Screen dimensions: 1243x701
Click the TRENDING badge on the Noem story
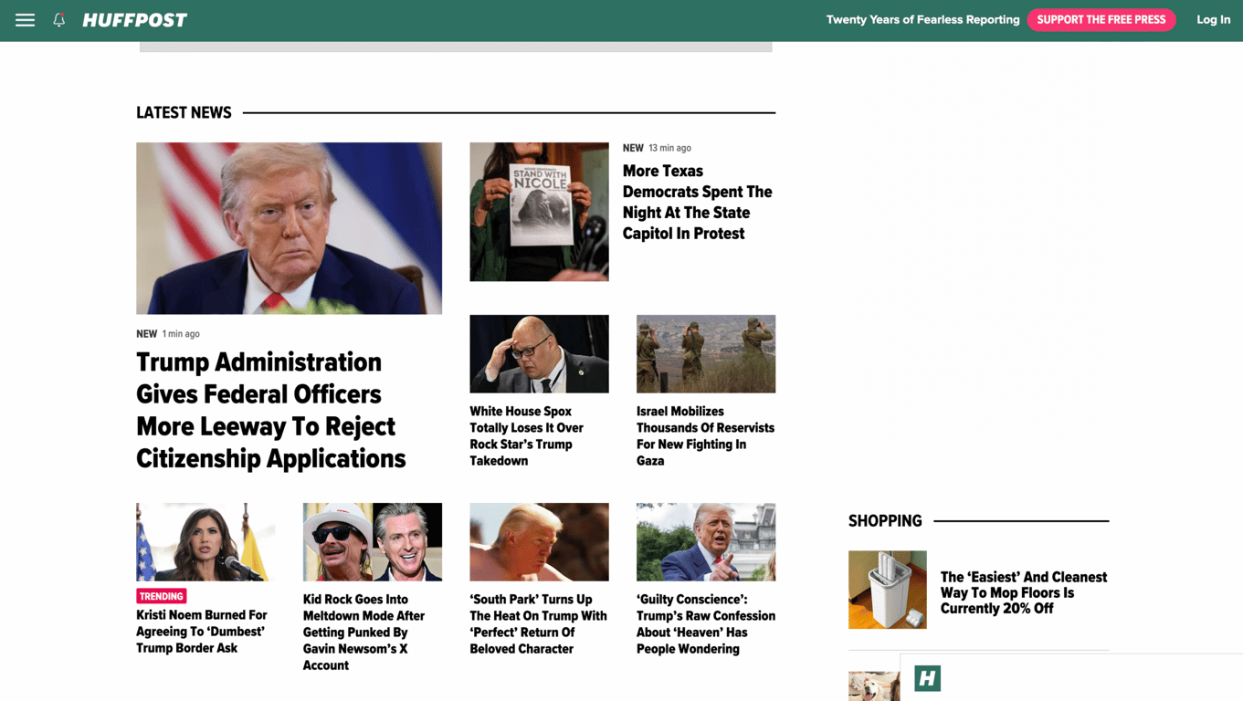tap(162, 595)
